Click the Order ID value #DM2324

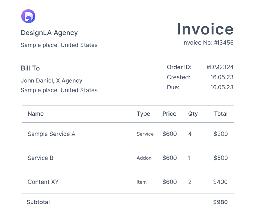pyautogui.click(x=220, y=67)
